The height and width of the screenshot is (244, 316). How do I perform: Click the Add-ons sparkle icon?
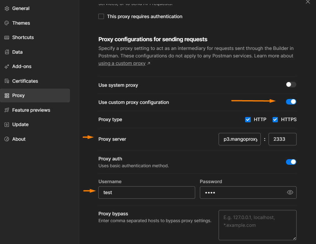[x=7, y=66]
